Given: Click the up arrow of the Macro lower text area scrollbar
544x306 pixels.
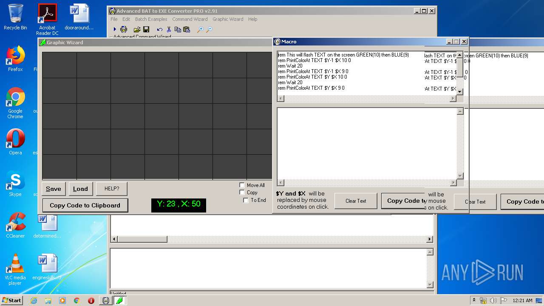Looking at the screenshot, I should tap(460, 111).
